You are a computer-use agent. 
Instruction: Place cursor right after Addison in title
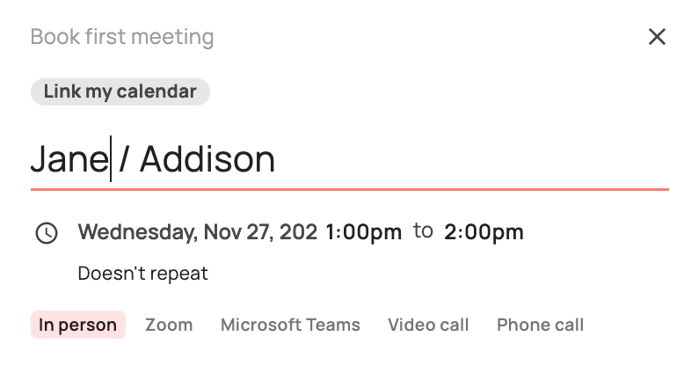[x=276, y=158]
